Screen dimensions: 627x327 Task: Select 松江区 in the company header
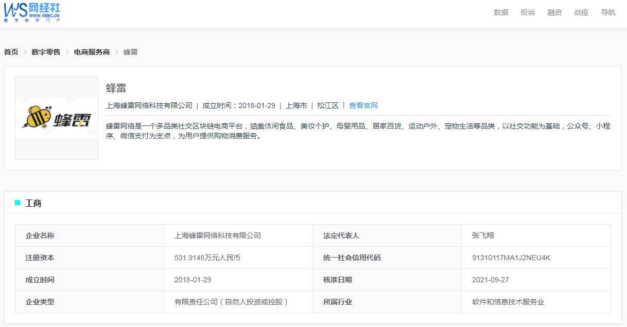point(328,105)
